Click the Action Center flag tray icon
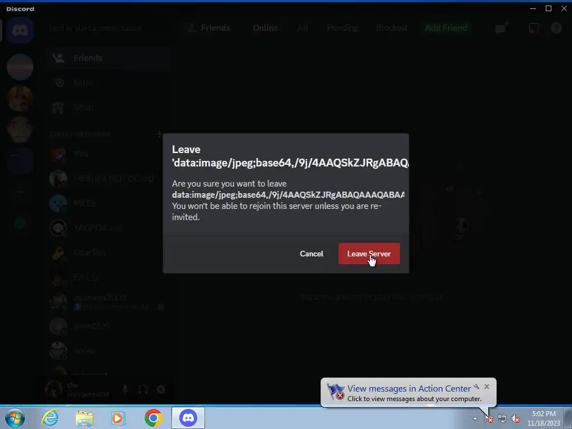The image size is (572, 429). pyautogui.click(x=489, y=419)
